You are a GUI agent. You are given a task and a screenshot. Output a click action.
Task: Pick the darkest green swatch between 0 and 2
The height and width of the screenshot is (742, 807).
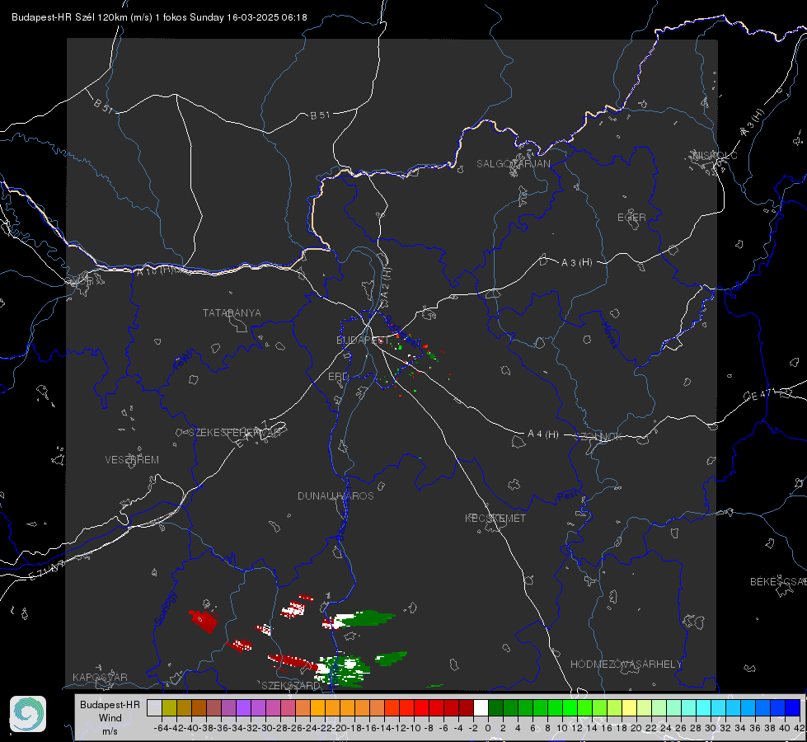point(495,707)
